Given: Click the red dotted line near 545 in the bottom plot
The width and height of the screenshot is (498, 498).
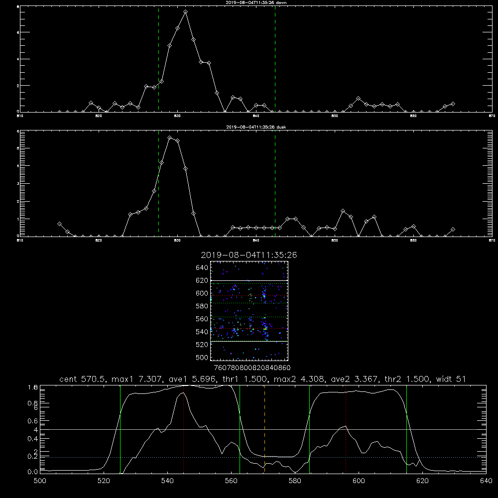Looking at the screenshot, I should pyautogui.click(x=184, y=429).
